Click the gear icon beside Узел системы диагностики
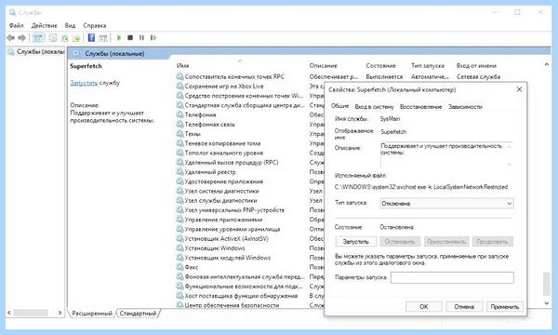 click(x=179, y=191)
